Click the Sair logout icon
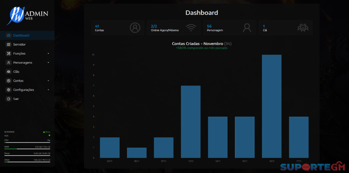This screenshot has height=173, width=349. click(9, 99)
